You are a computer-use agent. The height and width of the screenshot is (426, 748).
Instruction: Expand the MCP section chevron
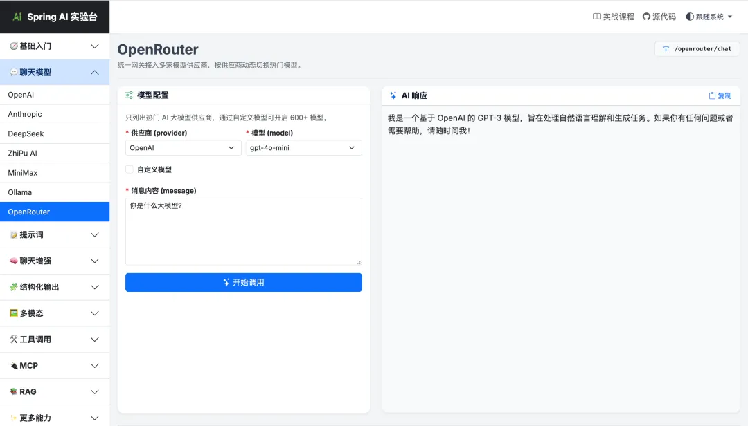(x=94, y=365)
